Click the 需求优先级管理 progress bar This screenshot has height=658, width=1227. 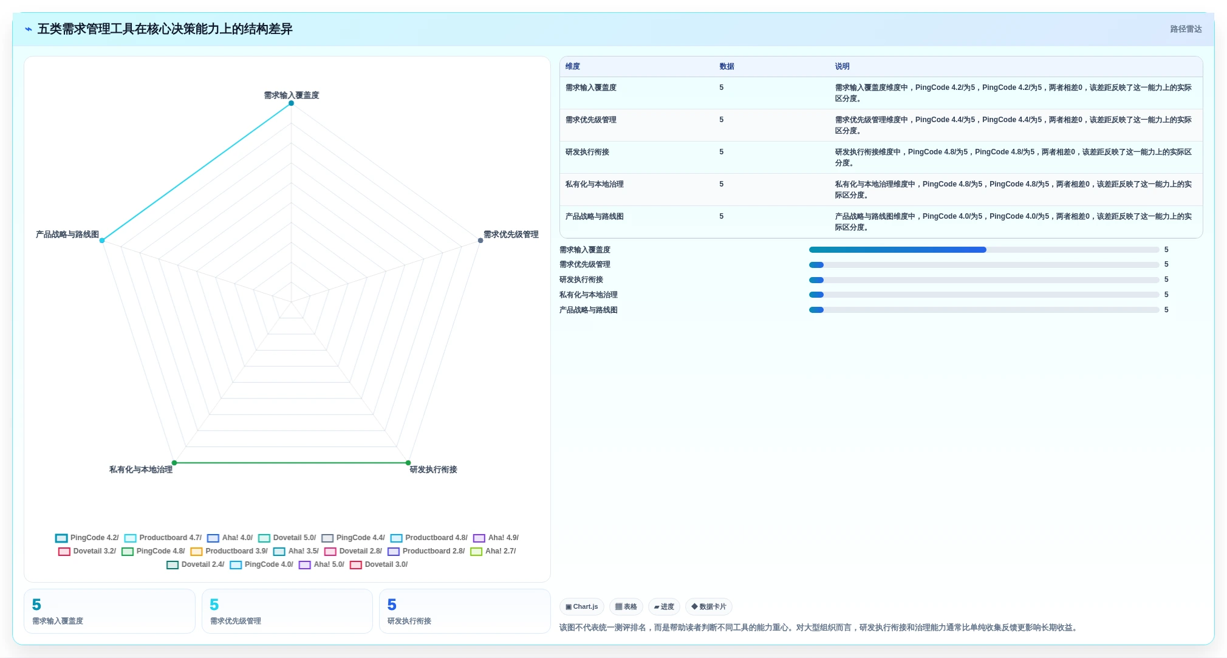(x=984, y=265)
